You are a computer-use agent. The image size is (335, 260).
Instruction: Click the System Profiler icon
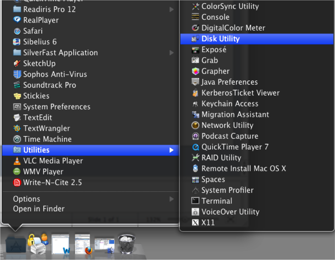pos(195,190)
